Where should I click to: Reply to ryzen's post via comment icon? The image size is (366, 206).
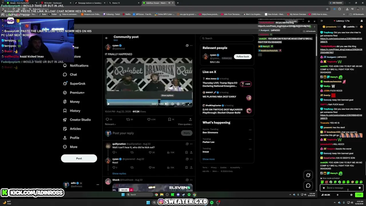coord(108,119)
